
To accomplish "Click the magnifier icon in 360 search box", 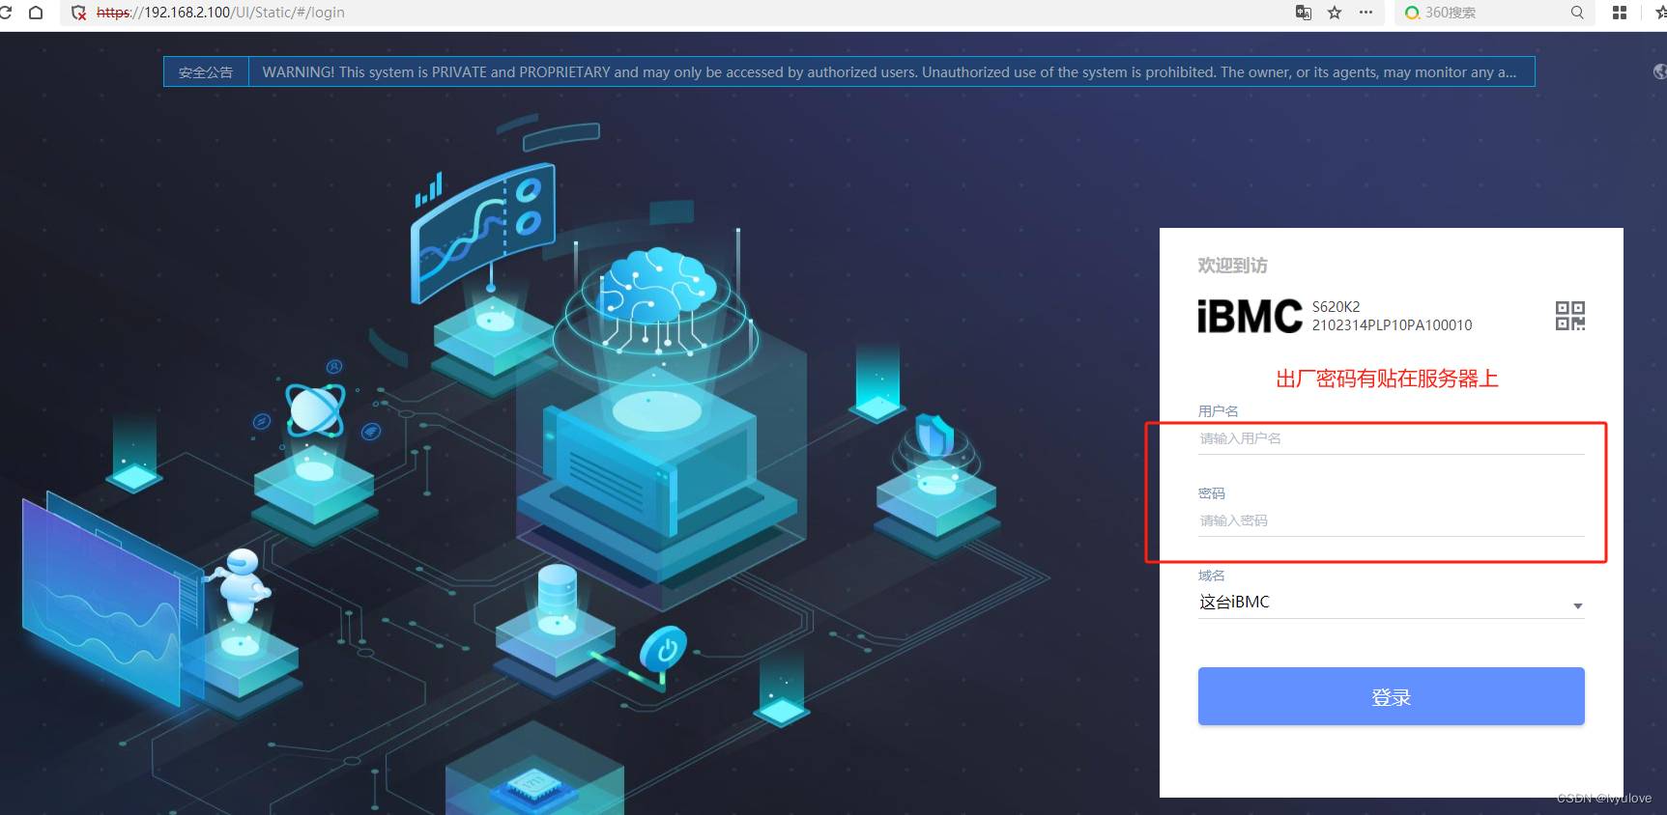I will pos(1577,13).
